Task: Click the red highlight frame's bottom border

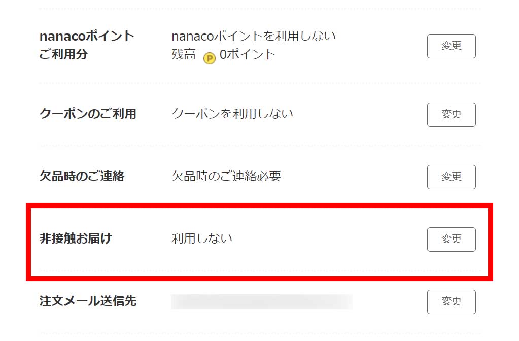Action: [x=260, y=277]
